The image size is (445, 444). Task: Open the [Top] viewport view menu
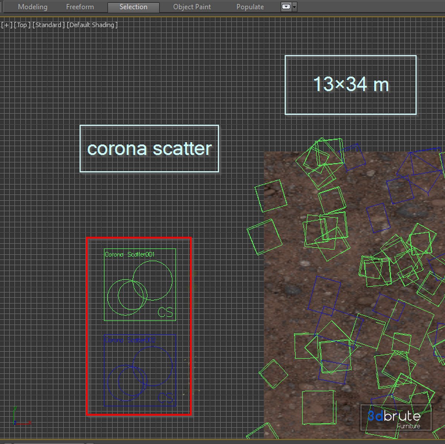pyautogui.click(x=22, y=25)
